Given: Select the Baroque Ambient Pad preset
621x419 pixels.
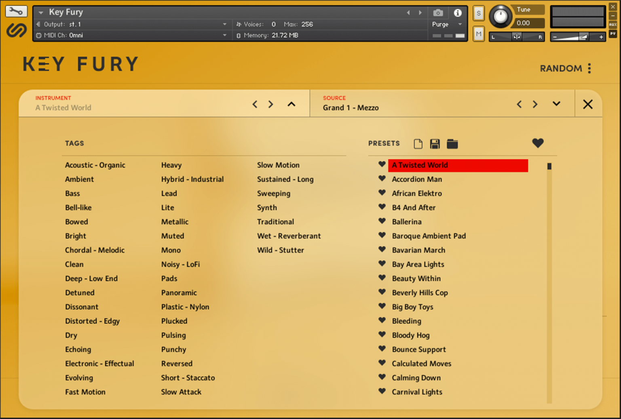Looking at the screenshot, I should click(429, 236).
